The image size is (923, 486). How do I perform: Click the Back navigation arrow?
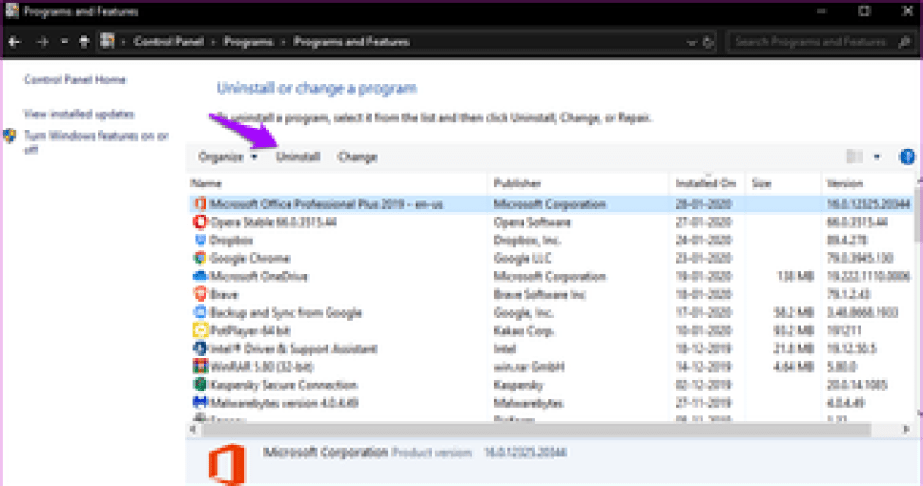click(x=15, y=43)
